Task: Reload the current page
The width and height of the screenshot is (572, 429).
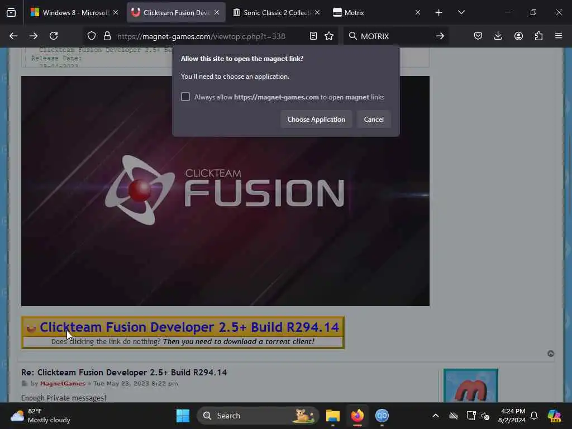Action: [x=54, y=36]
